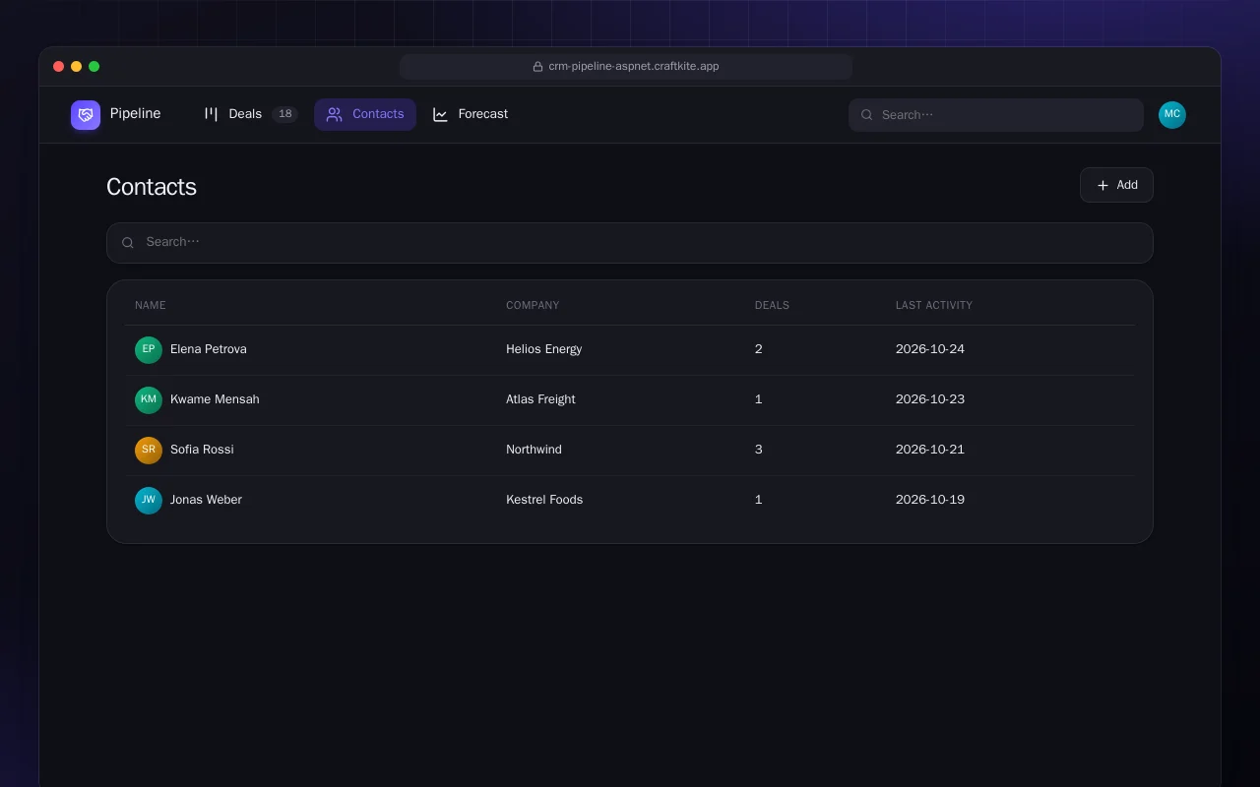
Task: Sort by the NAME column header
Action: 151,305
